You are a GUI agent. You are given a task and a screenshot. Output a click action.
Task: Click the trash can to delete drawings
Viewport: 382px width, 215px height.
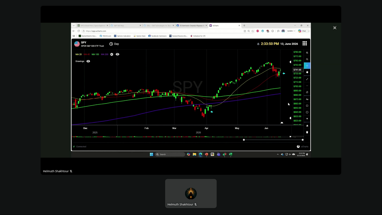pos(307,132)
